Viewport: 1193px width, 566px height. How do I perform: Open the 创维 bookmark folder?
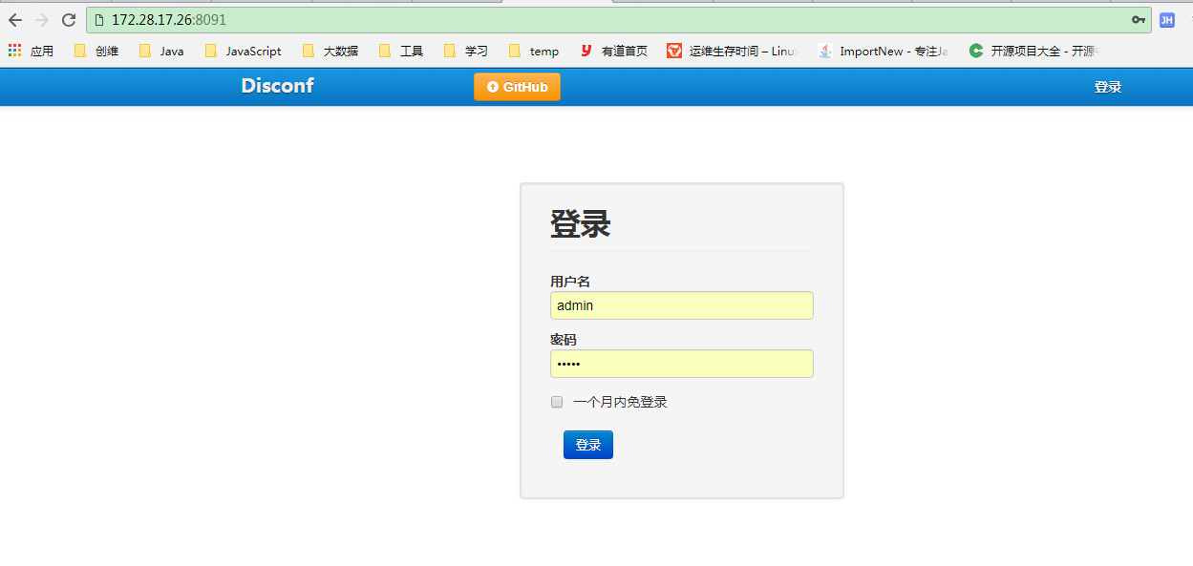[96, 52]
